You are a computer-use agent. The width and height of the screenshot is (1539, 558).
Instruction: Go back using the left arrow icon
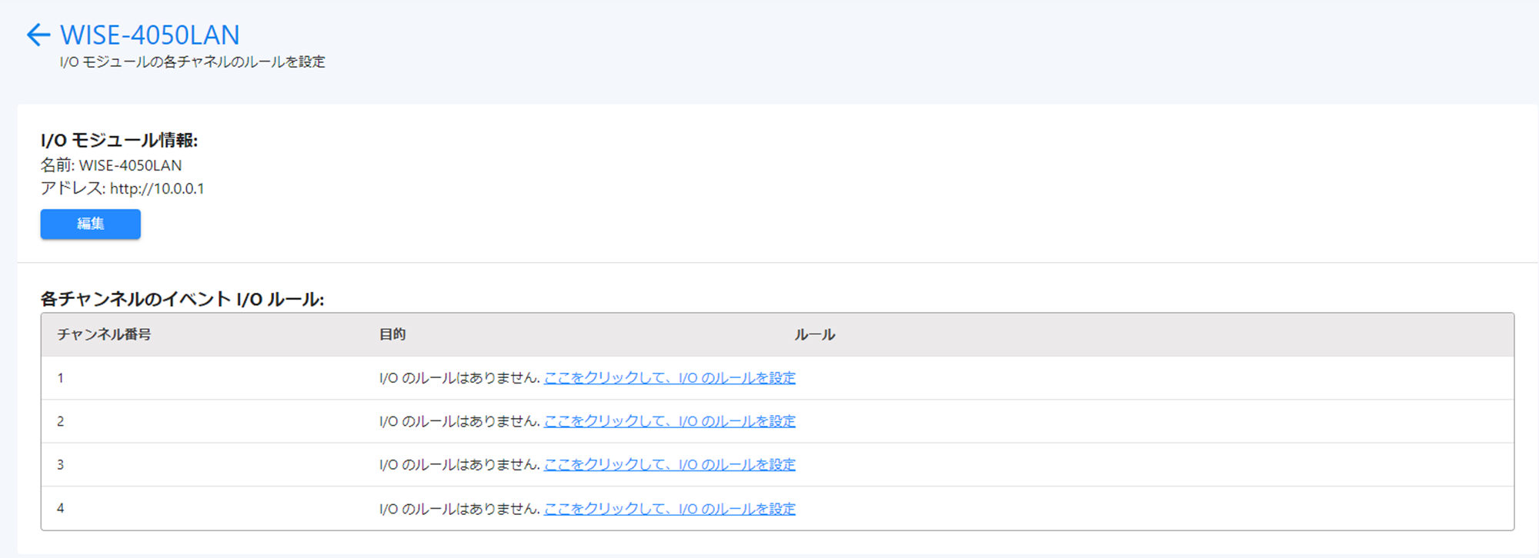[38, 35]
